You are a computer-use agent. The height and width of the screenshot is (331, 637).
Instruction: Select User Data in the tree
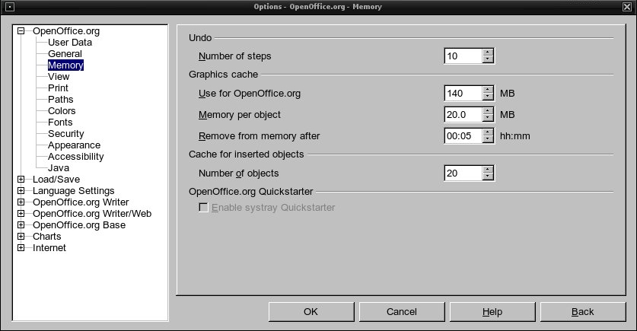(x=70, y=43)
